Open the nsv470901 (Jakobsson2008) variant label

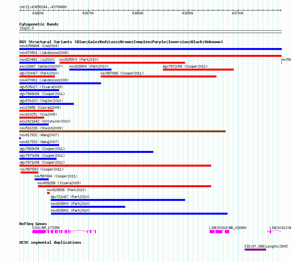coord(44,53)
